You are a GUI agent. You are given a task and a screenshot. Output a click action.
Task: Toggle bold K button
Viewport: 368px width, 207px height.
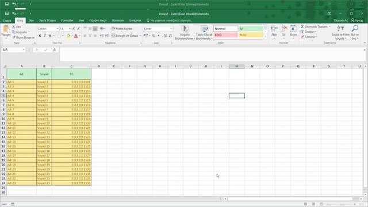pyautogui.click(x=40, y=36)
